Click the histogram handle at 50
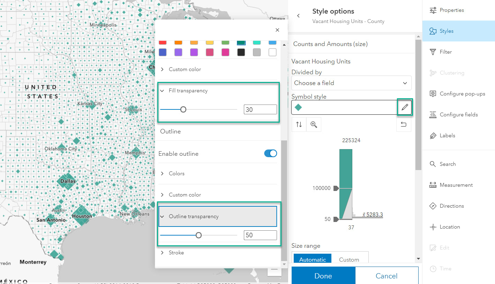The width and height of the screenshot is (495, 284). pyautogui.click(x=336, y=219)
